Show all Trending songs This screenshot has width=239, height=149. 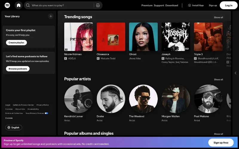[x=218, y=17]
